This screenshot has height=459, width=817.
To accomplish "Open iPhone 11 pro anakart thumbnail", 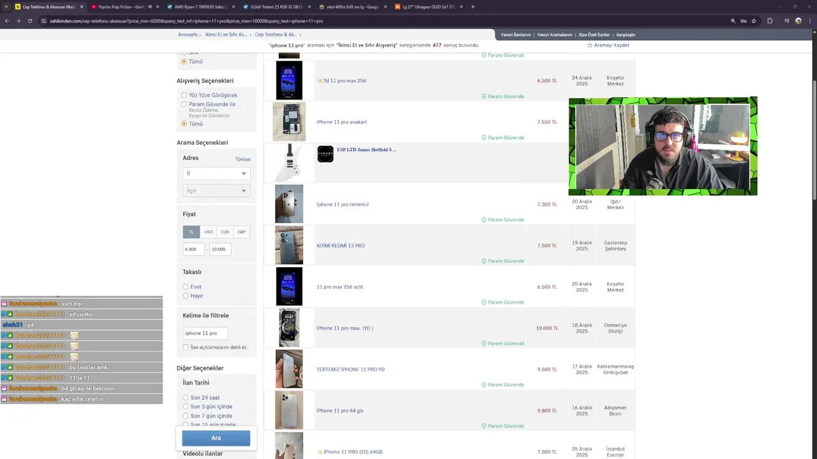I will click(x=289, y=122).
